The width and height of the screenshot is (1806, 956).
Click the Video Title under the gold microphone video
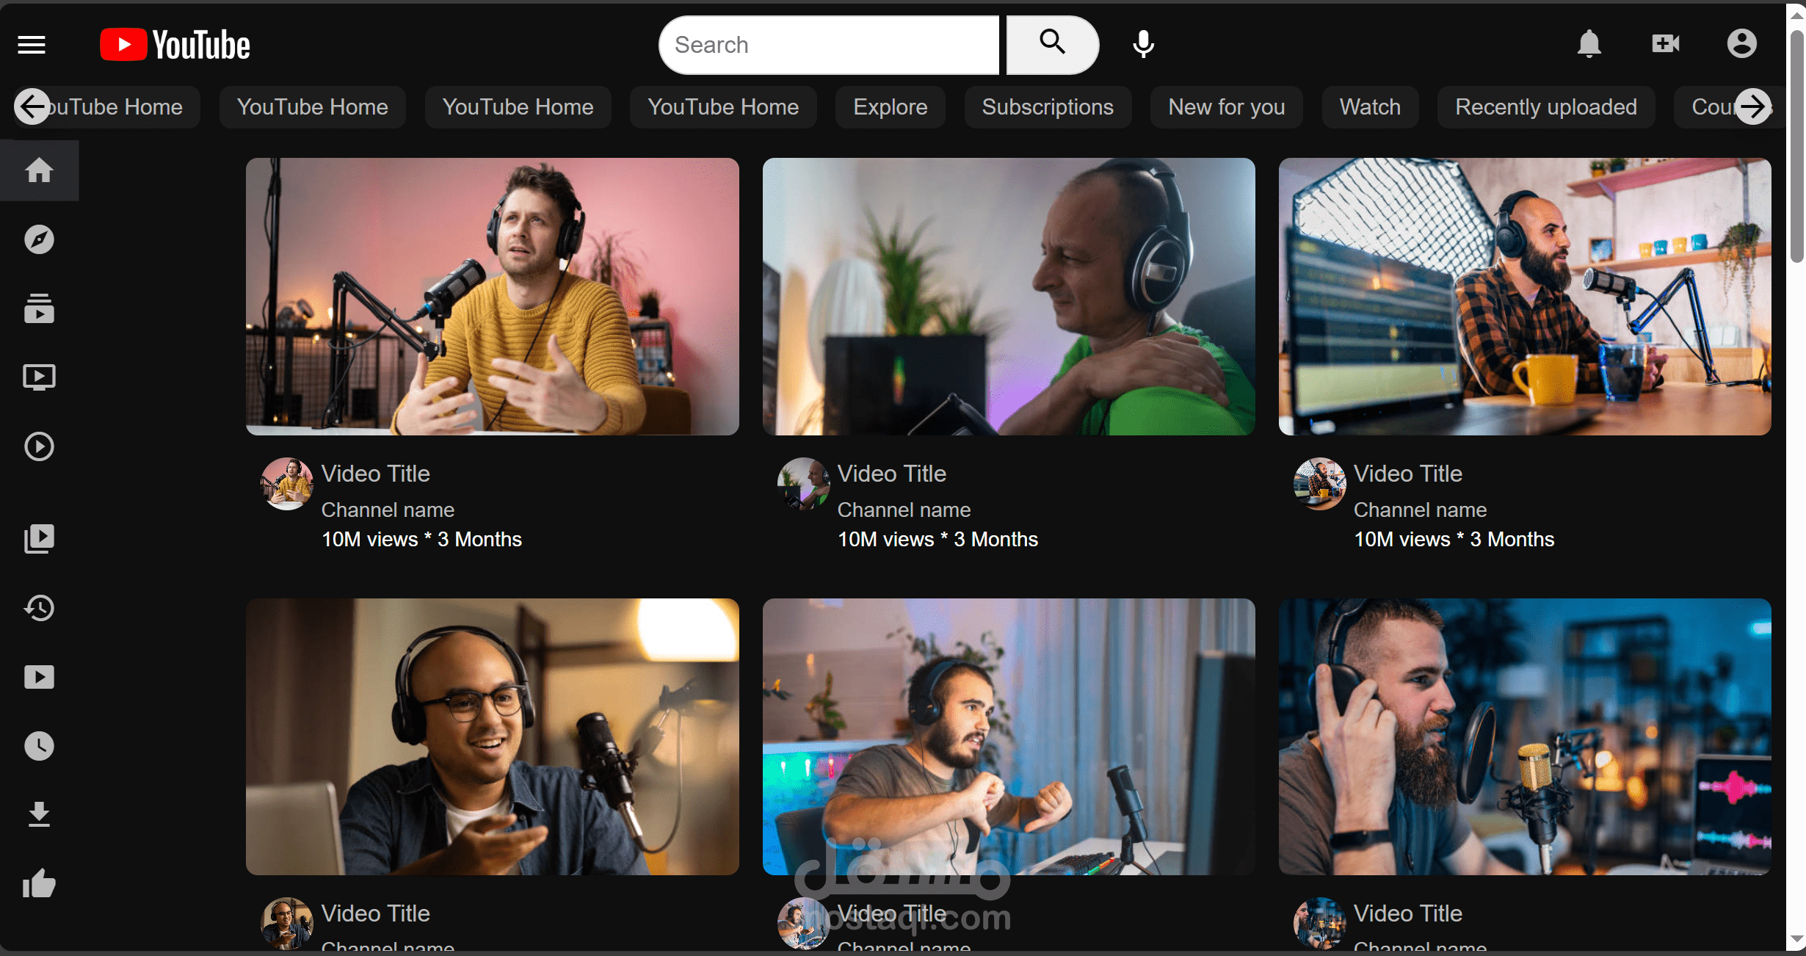pyautogui.click(x=1408, y=913)
